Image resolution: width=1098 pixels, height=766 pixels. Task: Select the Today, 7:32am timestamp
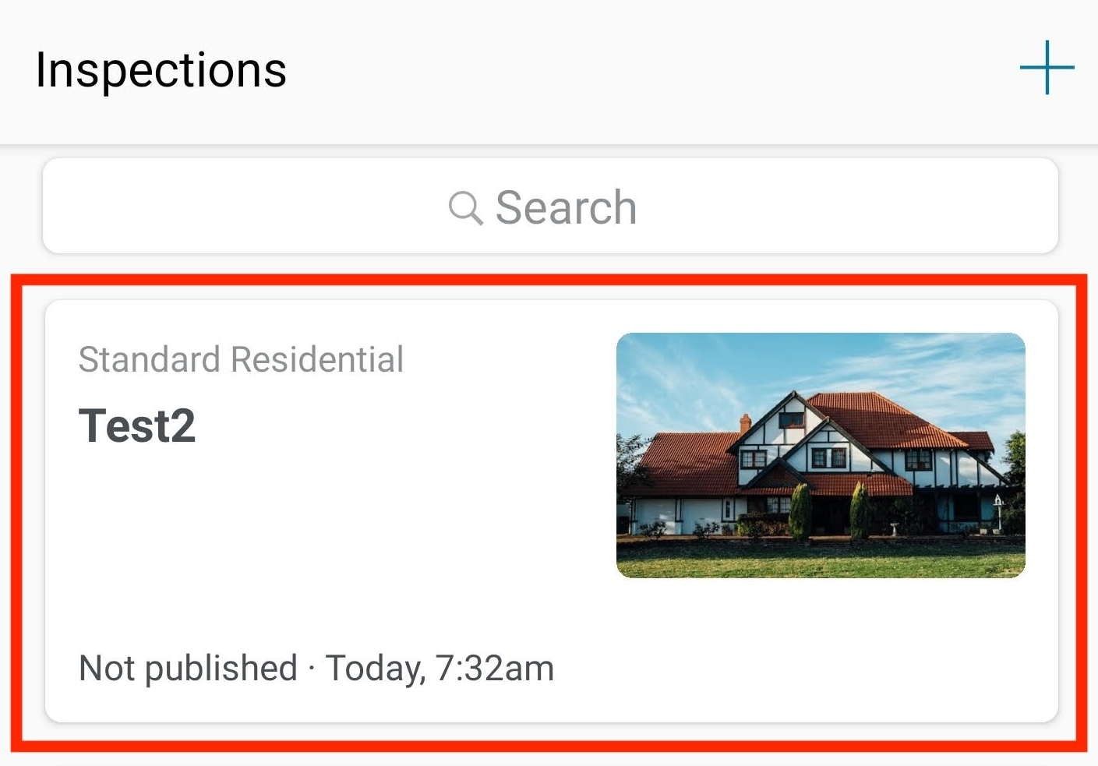pos(440,669)
